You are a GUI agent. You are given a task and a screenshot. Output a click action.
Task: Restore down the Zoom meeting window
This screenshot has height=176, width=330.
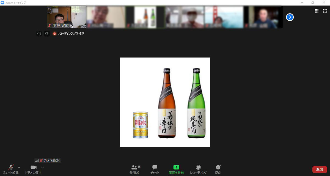(313, 2)
